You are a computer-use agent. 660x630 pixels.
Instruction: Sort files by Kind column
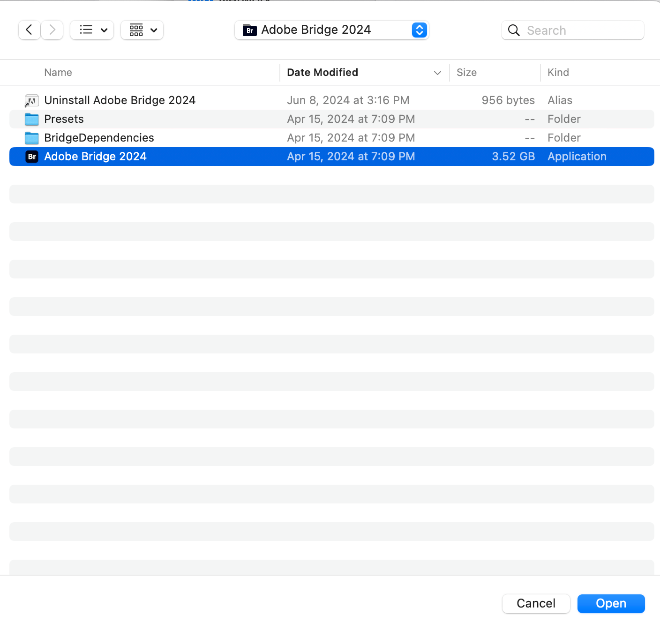(x=558, y=73)
